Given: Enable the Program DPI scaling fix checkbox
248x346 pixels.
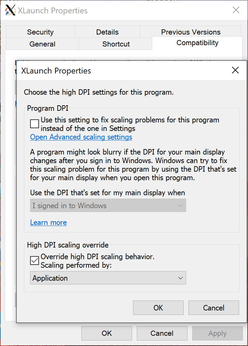Looking at the screenshot, I should pyautogui.click(x=35, y=123).
